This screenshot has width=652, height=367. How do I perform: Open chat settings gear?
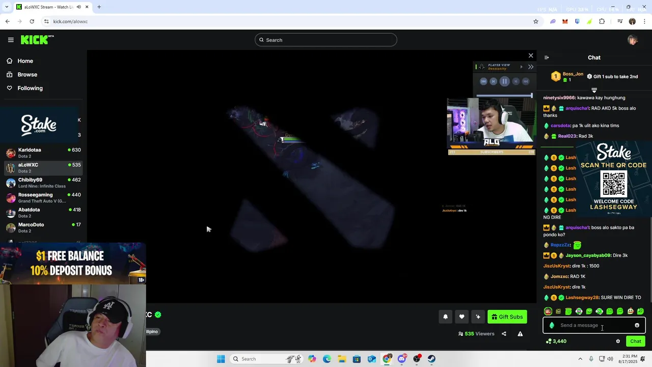coord(618,342)
